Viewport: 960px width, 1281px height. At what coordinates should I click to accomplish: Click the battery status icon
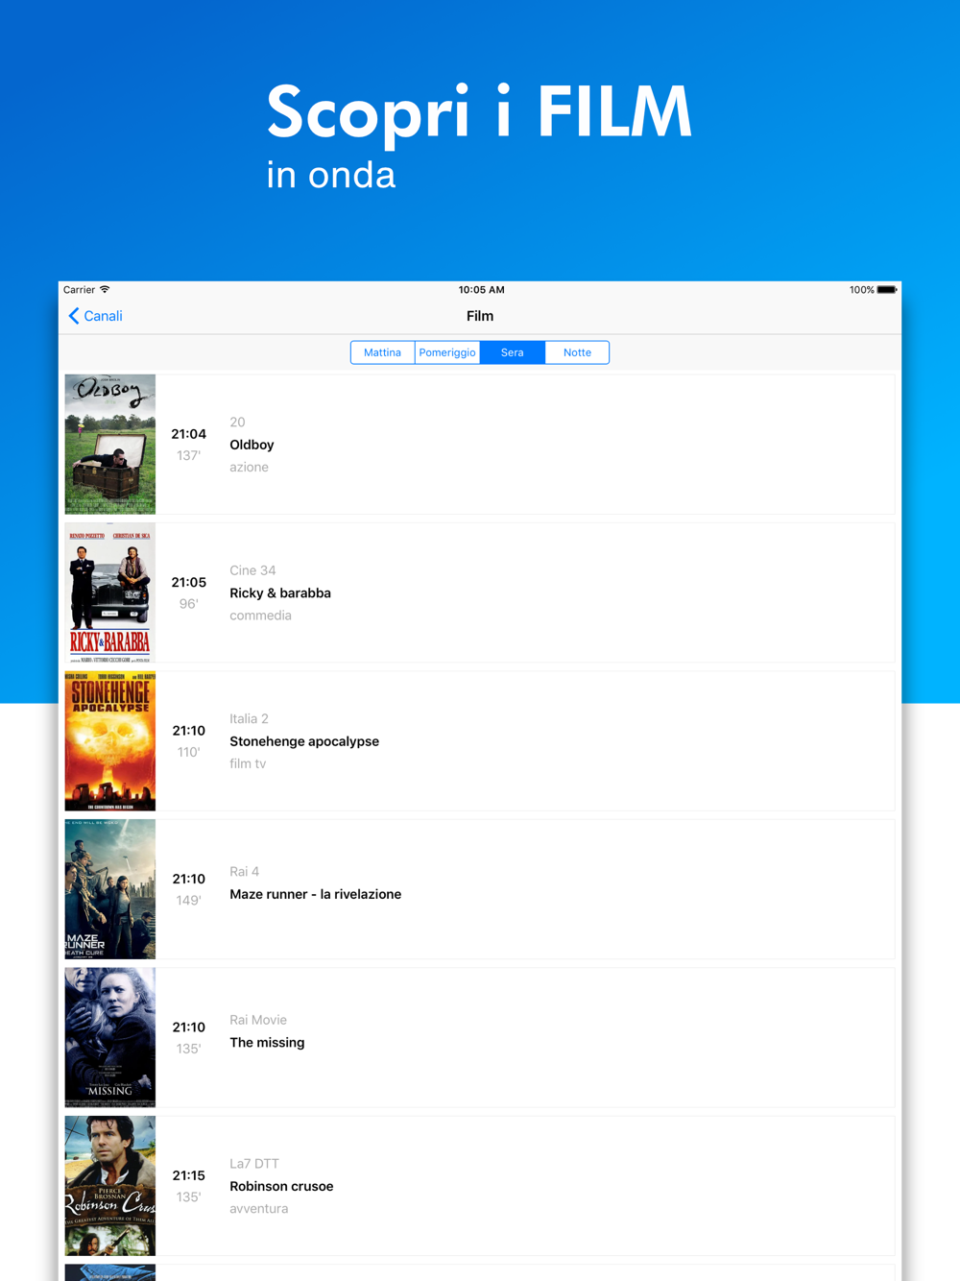(887, 290)
